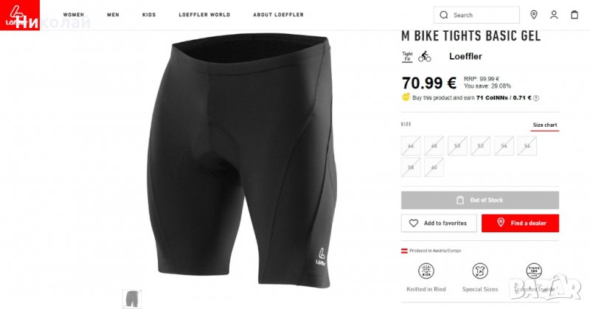Screen dimensions: 590x309
Task: Select size 46
Action: tap(411, 146)
